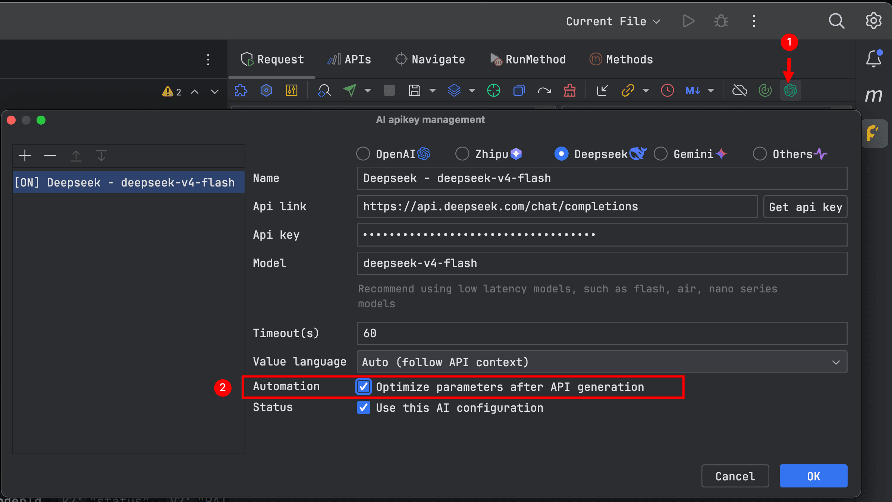Click the blue hexagon toolbar icon
This screenshot has width=892, height=502.
pos(266,90)
